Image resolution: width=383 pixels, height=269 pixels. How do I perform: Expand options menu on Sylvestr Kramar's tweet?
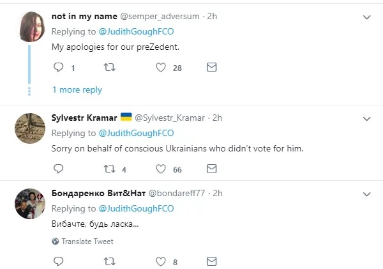(x=367, y=119)
